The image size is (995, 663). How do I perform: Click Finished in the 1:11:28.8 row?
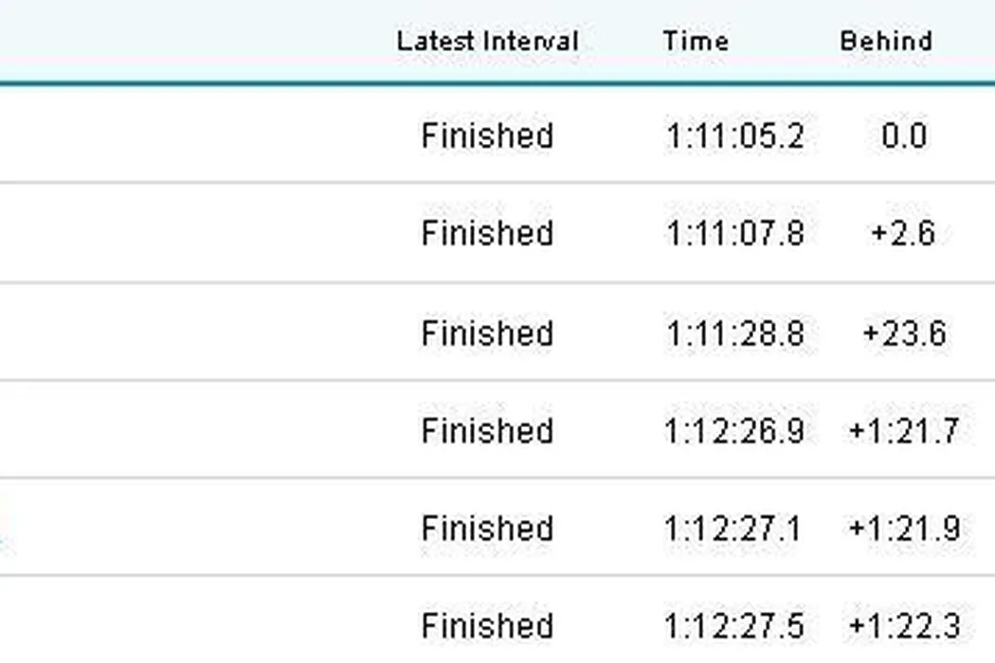[x=487, y=333]
